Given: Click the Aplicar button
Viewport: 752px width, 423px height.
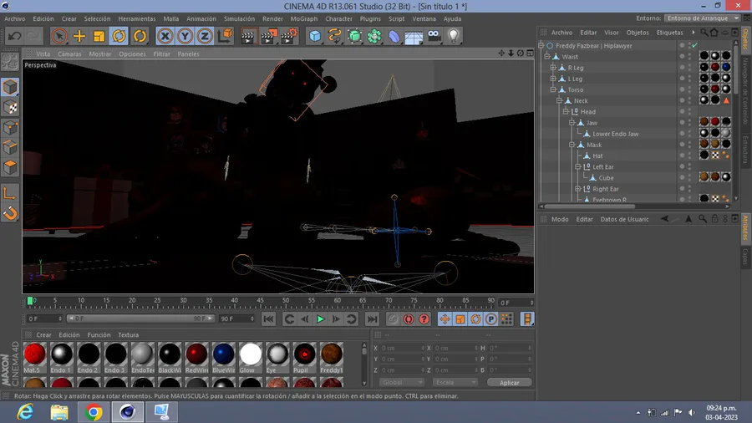Looking at the screenshot, I should [510, 382].
